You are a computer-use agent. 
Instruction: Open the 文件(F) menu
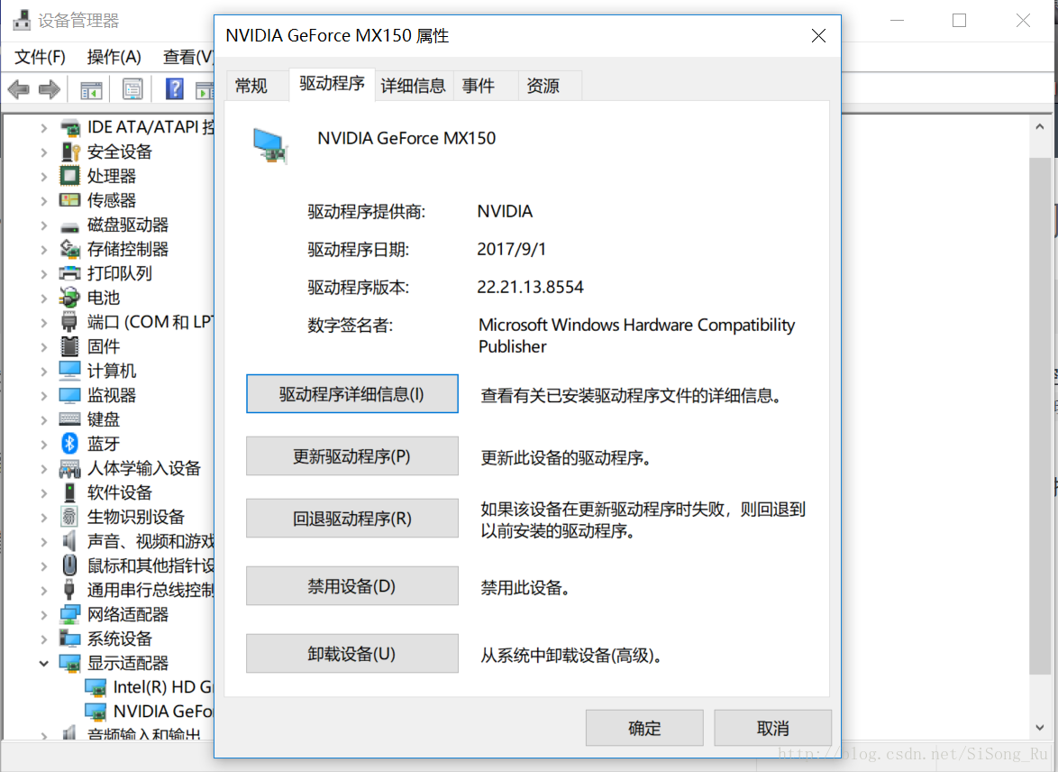(41, 57)
